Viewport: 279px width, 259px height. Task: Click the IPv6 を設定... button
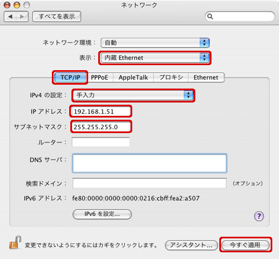click(102, 214)
